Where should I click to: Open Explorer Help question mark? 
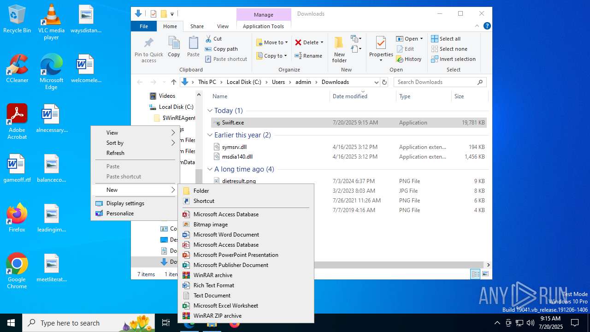487,26
